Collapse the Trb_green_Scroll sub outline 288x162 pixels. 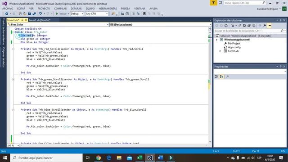pos(13,79)
